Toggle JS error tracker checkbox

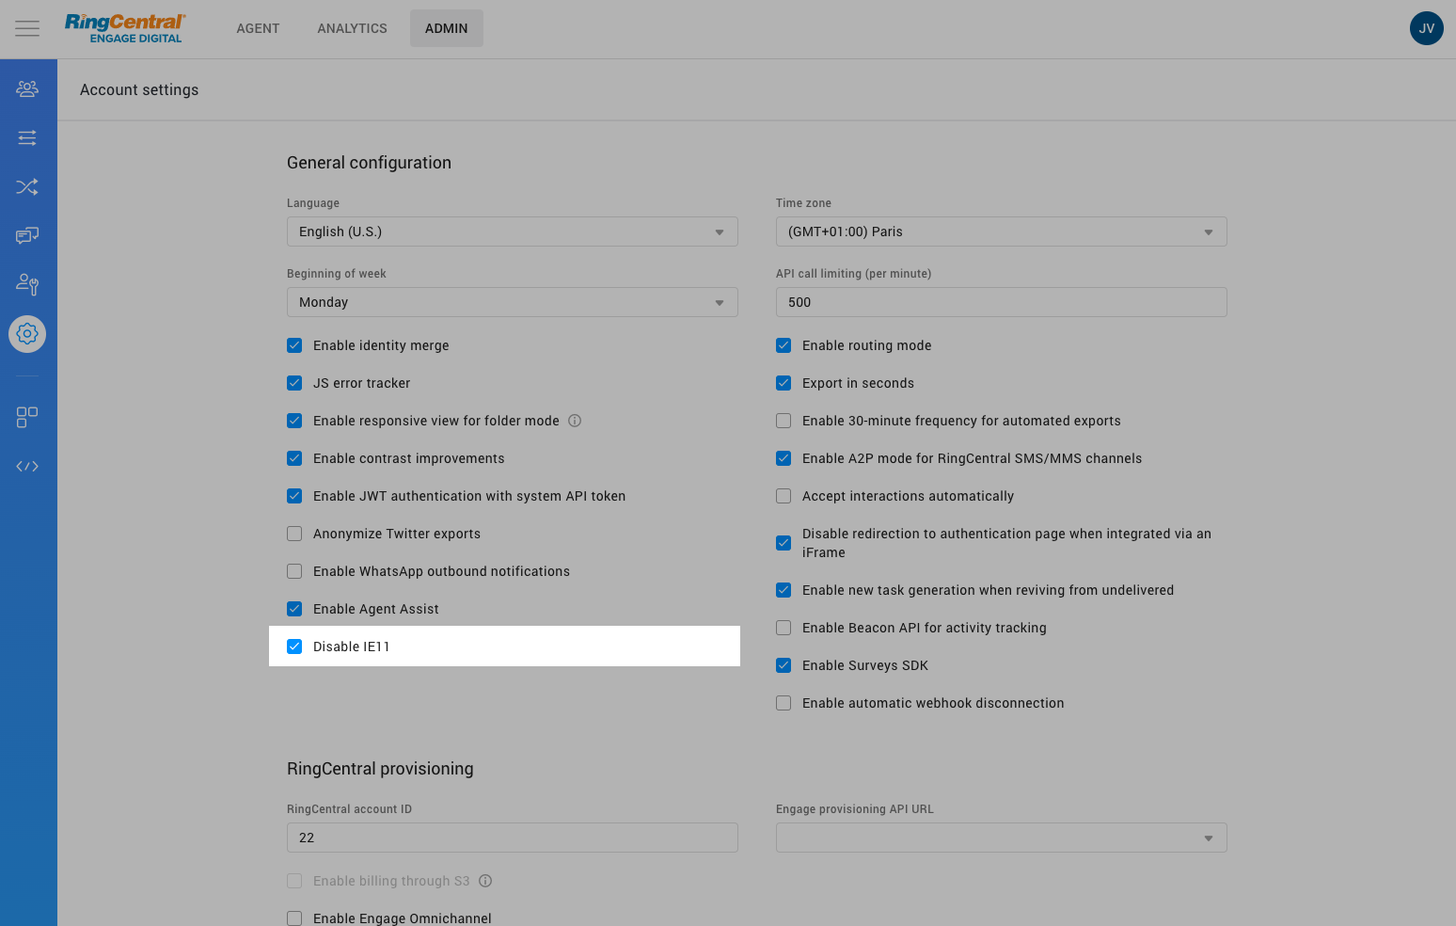click(294, 383)
